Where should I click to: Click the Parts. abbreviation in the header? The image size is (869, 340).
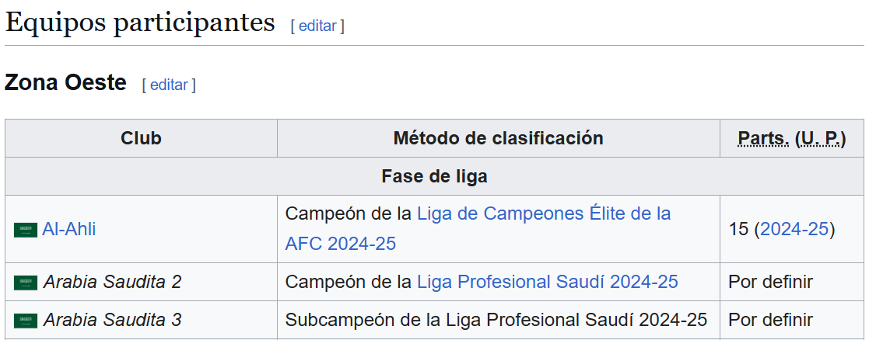click(x=764, y=138)
